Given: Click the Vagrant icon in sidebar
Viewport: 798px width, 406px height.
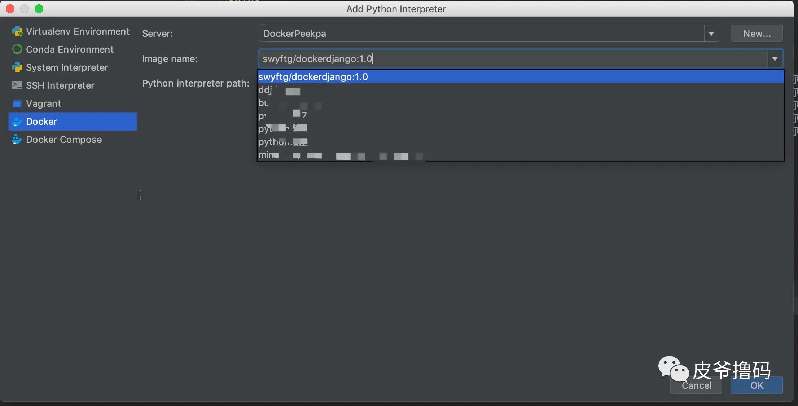Looking at the screenshot, I should [x=17, y=104].
